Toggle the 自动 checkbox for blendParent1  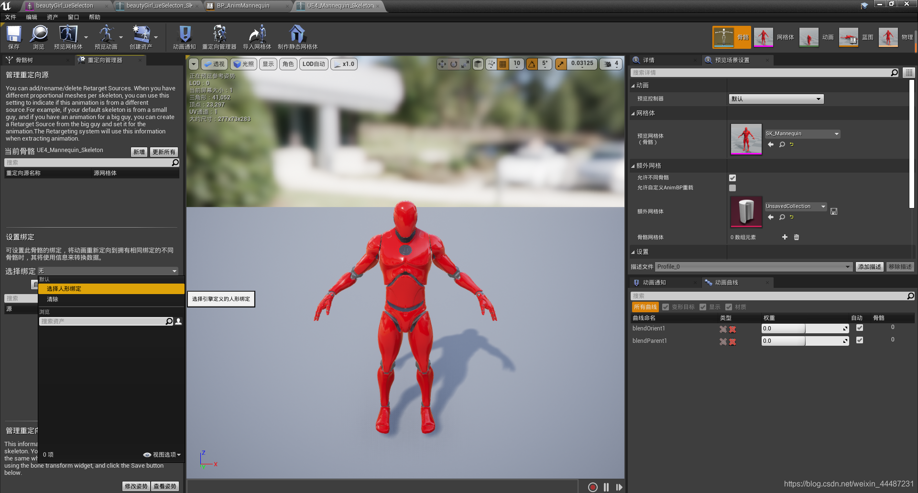860,340
